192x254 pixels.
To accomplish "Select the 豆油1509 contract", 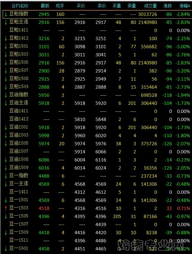I will coord(19,168).
